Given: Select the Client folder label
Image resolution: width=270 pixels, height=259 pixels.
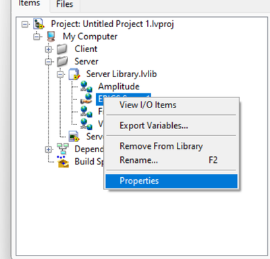Looking at the screenshot, I should click(86, 49).
